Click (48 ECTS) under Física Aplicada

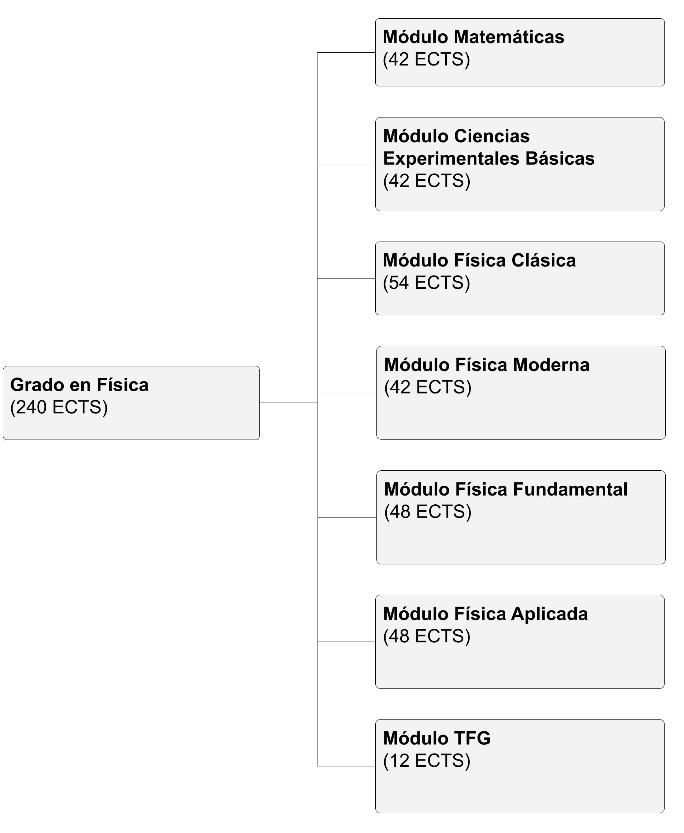(427, 636)
